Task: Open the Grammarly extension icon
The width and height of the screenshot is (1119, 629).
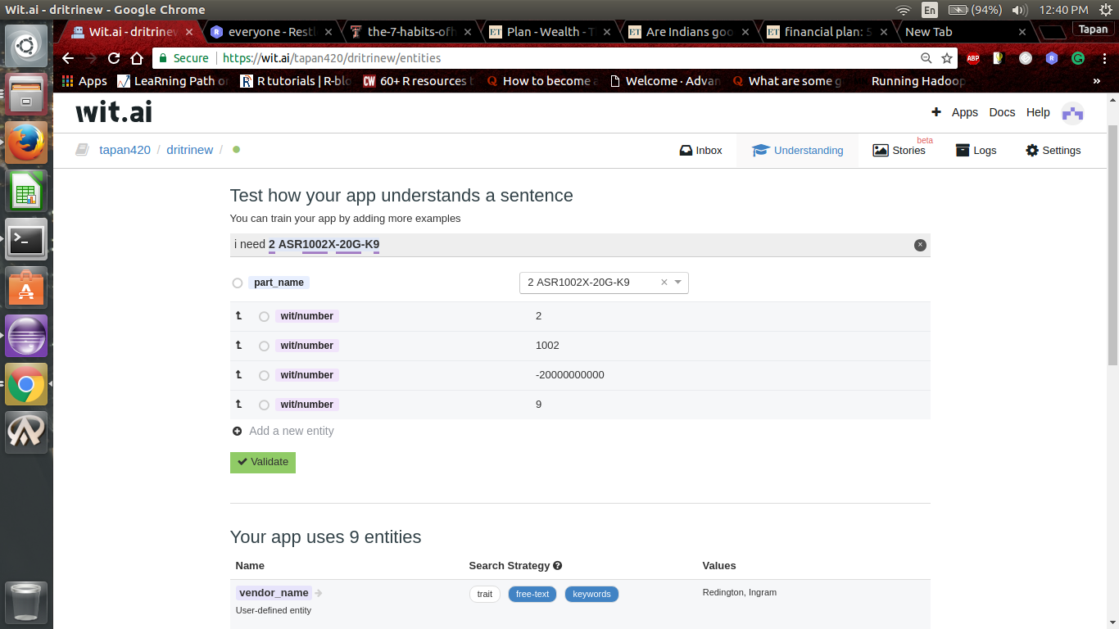Action: (x=1078, y=58)
